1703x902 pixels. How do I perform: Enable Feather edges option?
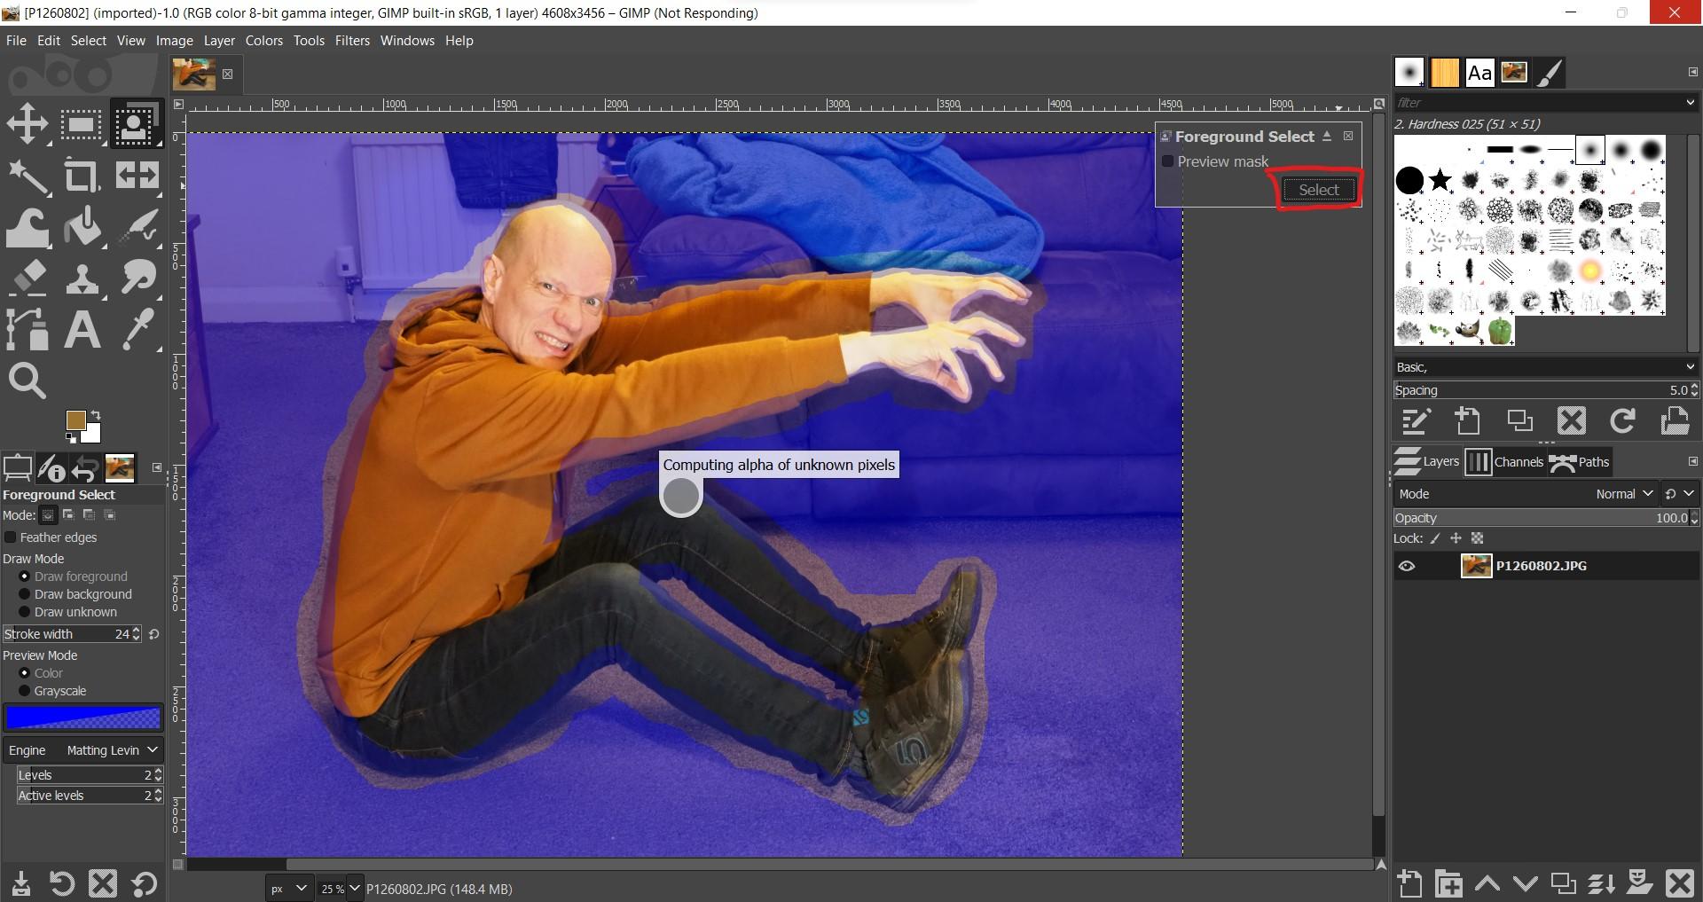(x=10, y=537)
